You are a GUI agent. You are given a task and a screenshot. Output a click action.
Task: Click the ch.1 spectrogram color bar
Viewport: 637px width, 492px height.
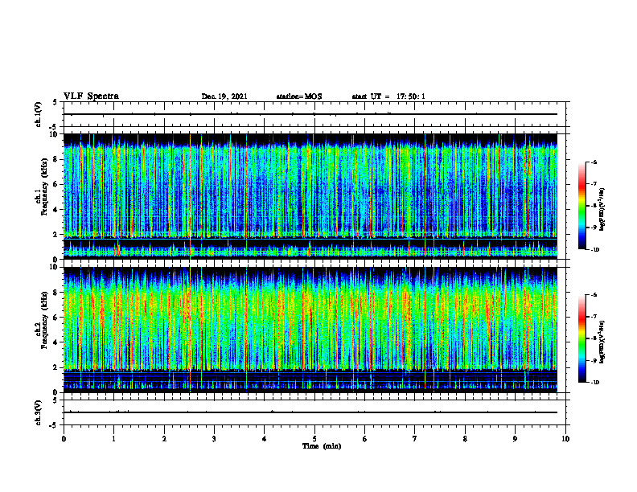[x=582, y=206]
